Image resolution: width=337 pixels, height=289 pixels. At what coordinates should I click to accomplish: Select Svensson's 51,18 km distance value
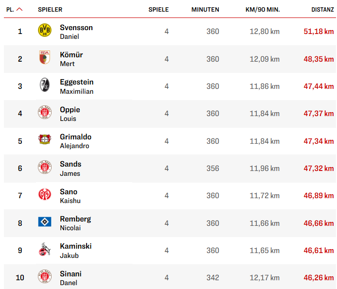click(318, 32)
